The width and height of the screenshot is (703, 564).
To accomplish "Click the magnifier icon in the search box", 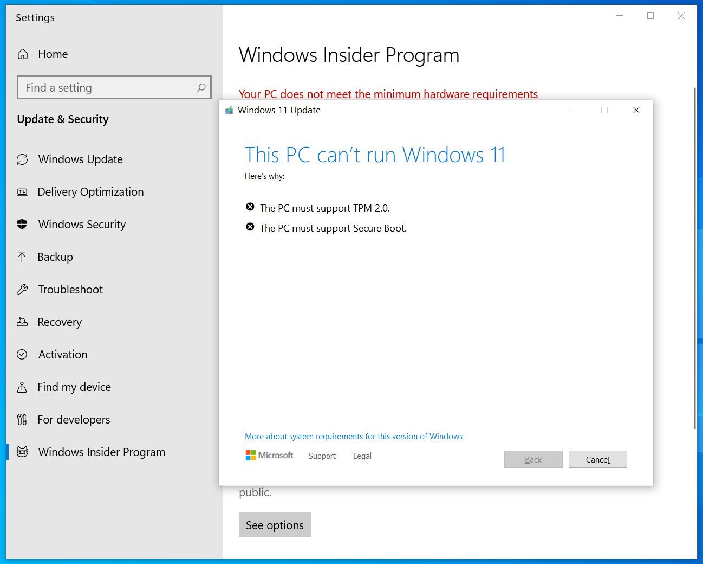I will pos(201,87).
